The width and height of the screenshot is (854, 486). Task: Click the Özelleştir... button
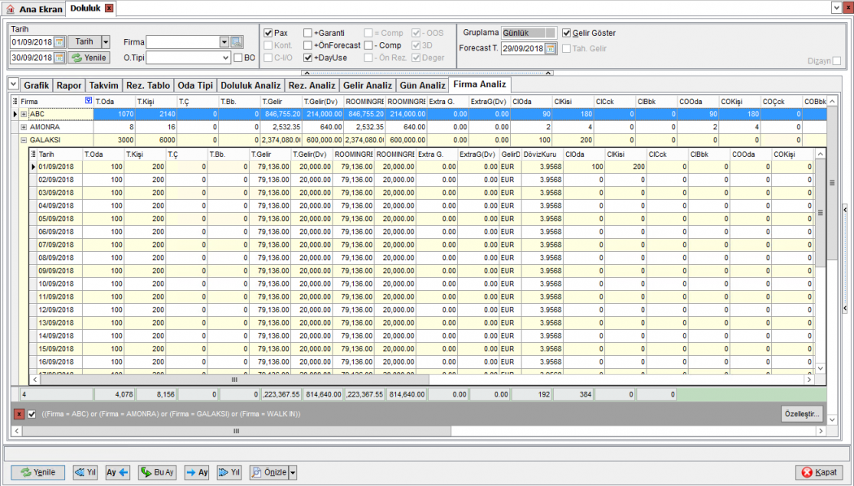coord(802,414)
